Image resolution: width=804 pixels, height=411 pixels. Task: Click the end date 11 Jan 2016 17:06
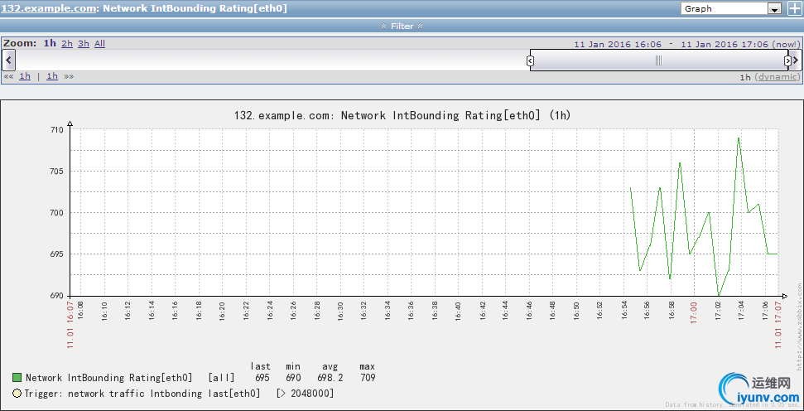coord(725,45)
